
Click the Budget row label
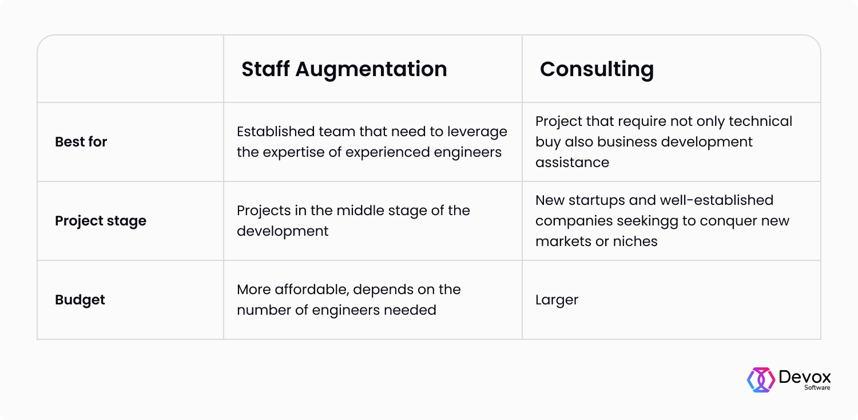[x=80, y=300]
